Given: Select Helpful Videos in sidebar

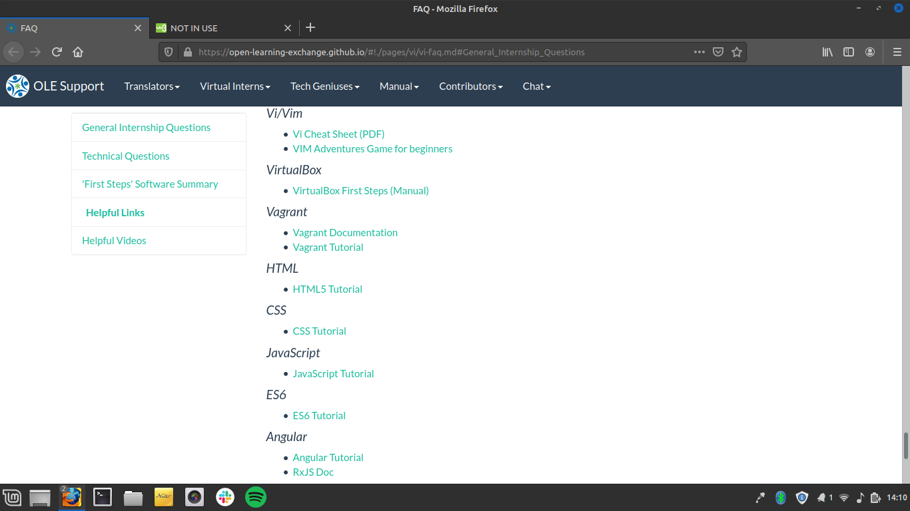Looking at the screenshot, I should (114, 240).
